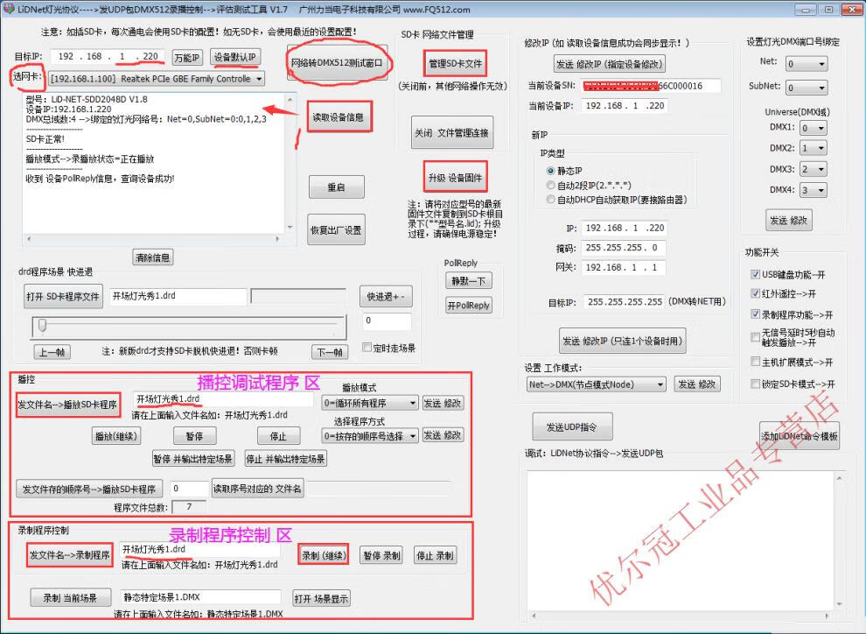Viewport: 866px width, 634px height.
Task: Click 停止 playback button
Action: (x=278, y=436)
